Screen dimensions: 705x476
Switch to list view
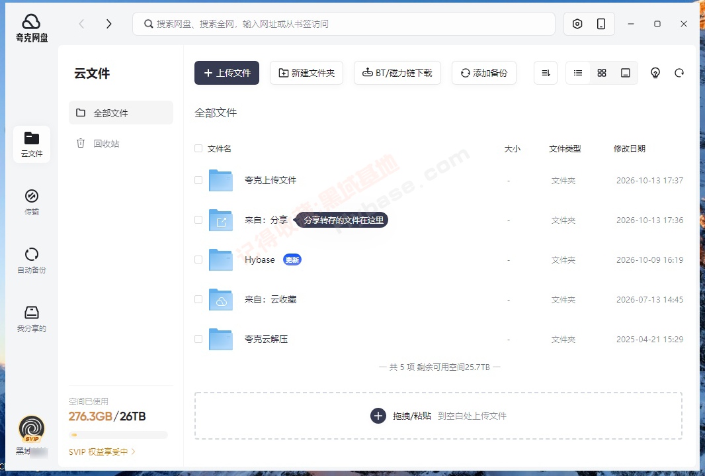click(578, 73)
